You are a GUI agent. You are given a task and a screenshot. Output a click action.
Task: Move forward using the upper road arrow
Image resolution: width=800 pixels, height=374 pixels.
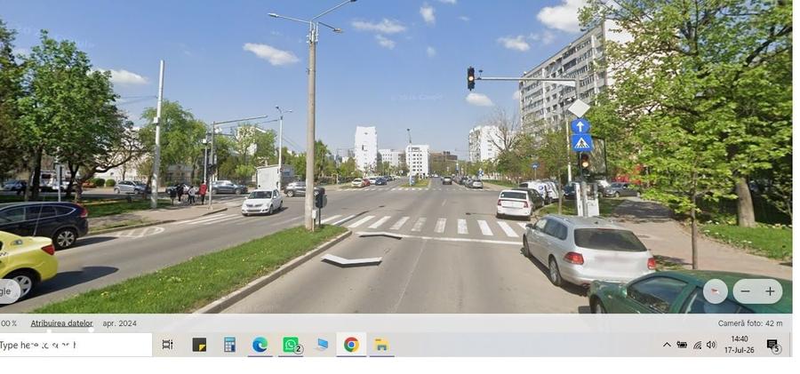(x=381, y=235)
